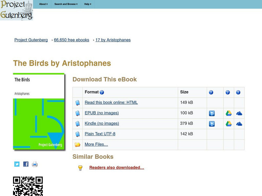Click the Format help question icon

[102, 92]
